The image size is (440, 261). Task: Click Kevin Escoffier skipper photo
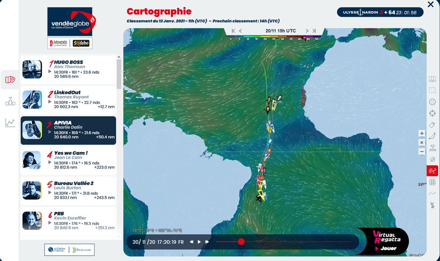tap(32, 221)
